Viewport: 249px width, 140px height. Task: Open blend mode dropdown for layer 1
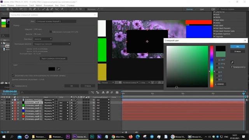[49, 100]
